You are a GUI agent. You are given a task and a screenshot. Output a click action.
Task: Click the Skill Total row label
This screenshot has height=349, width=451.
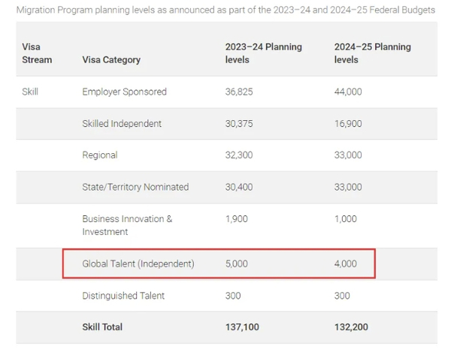102,327
